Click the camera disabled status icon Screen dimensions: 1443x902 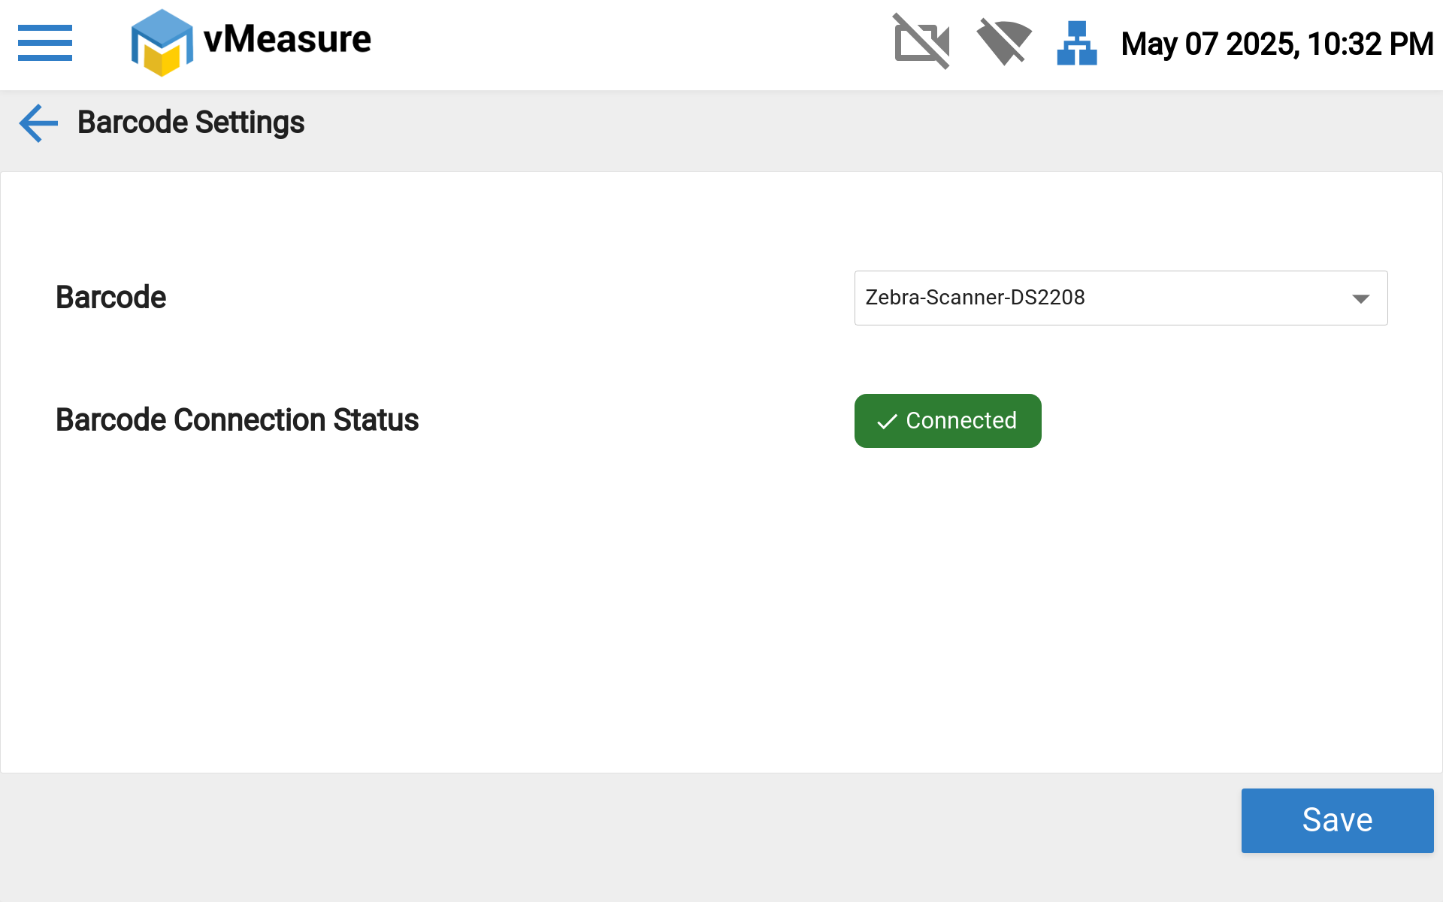pyautogui.click(x=921, y=42)
